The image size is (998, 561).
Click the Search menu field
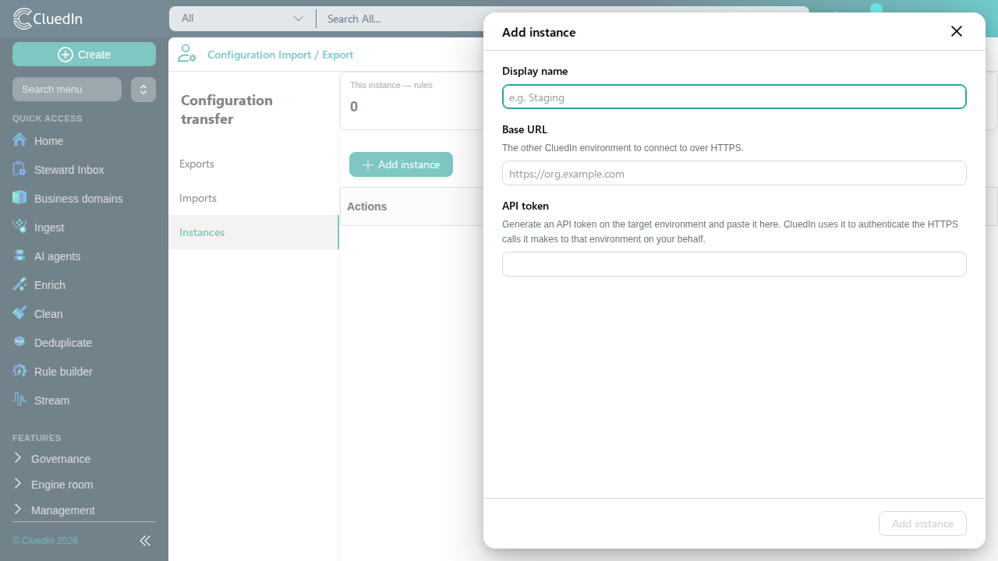67,90
